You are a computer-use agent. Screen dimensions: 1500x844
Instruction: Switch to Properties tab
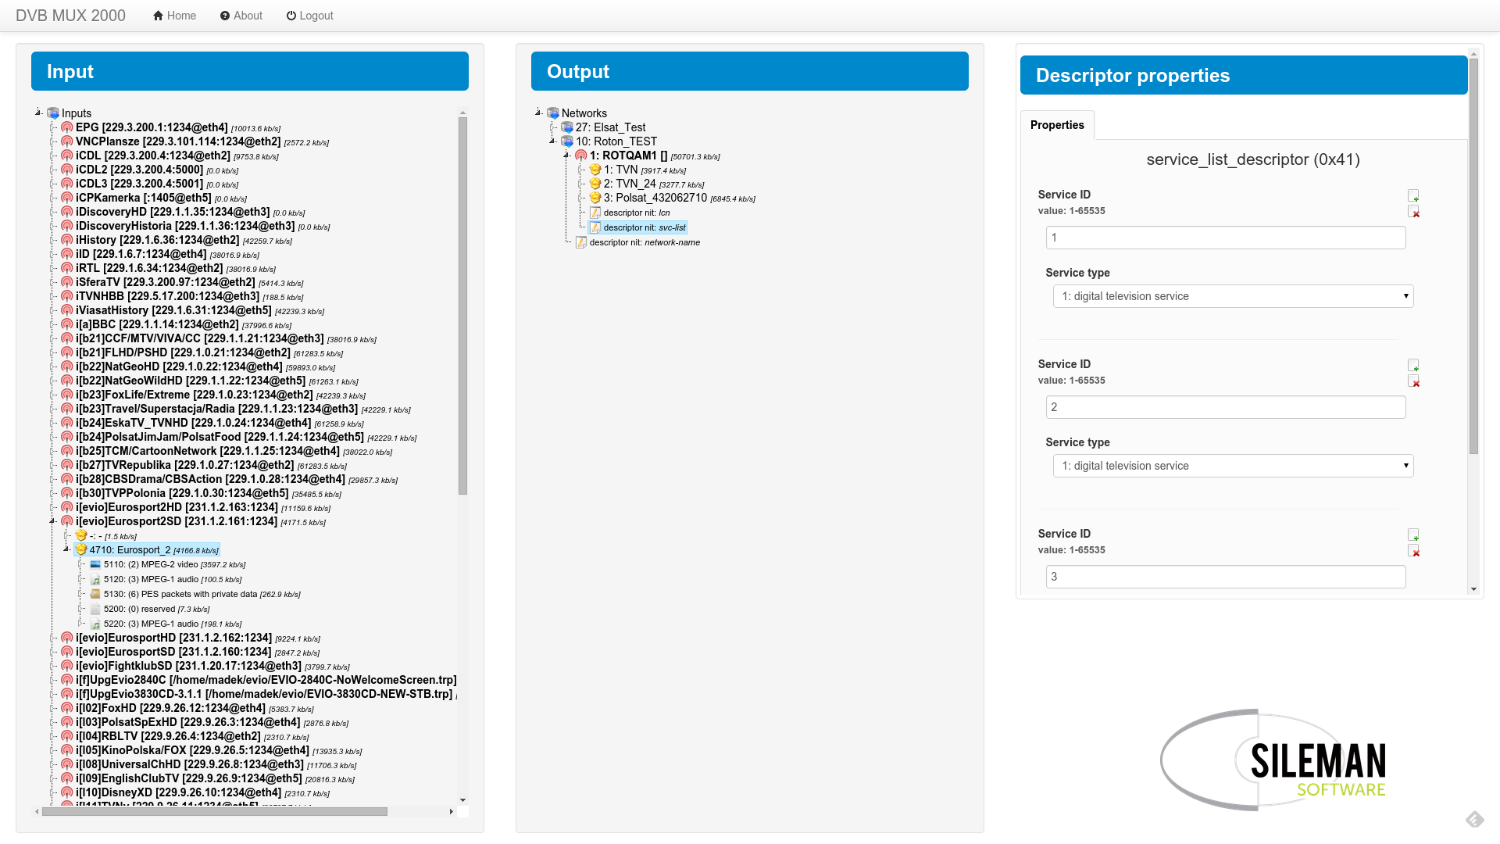tap(1056, 125)
